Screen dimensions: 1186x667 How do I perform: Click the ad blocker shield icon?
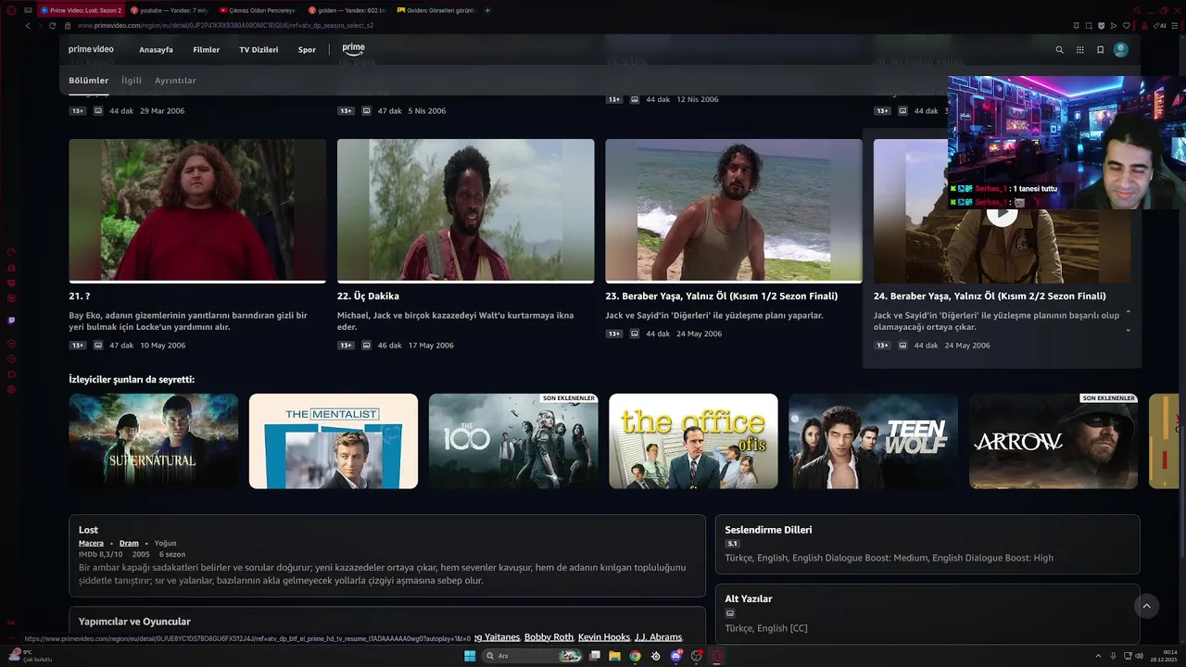click(1101, 26)
